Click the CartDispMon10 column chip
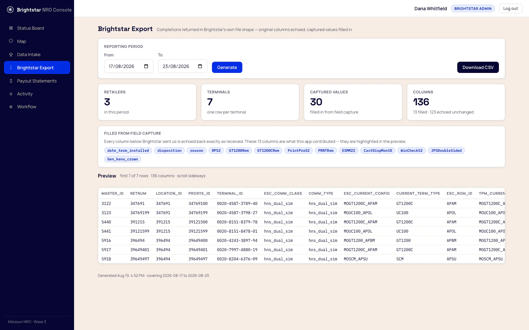This screenshot has width=529, height=330. pyautogui.click(x=378, y=150)
